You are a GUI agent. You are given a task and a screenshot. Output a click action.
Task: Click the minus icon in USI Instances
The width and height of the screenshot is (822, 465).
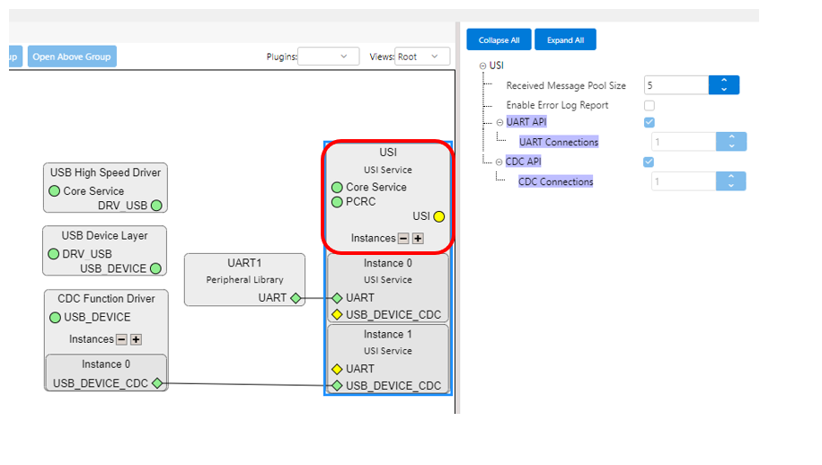[x=403, y=239]
